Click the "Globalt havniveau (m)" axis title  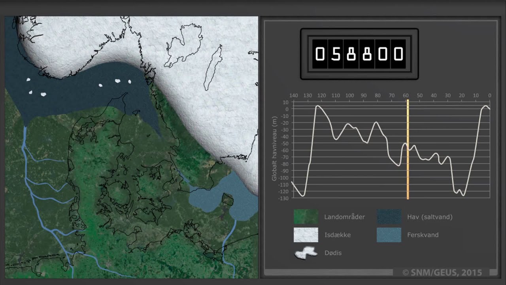coord(274,149)
